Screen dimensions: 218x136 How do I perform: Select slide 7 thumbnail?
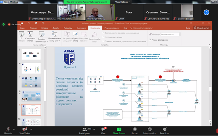31,82
